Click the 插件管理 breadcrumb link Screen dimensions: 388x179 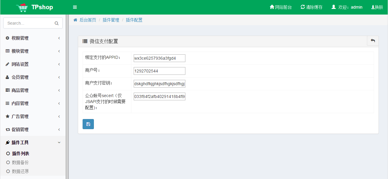point(111,20)
